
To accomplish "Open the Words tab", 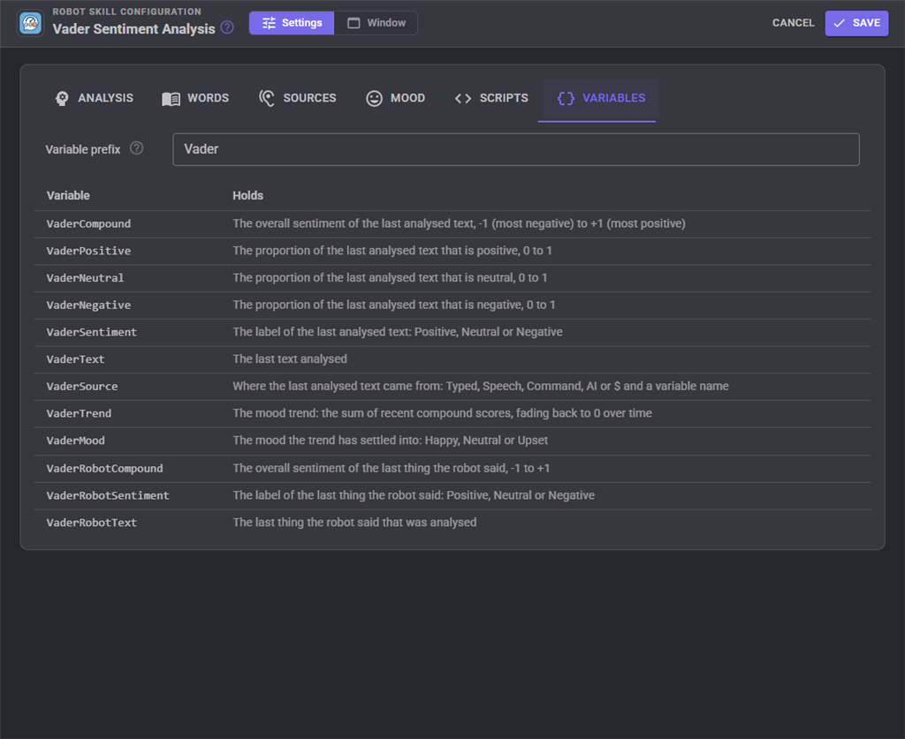I will (x=195, y=98).
